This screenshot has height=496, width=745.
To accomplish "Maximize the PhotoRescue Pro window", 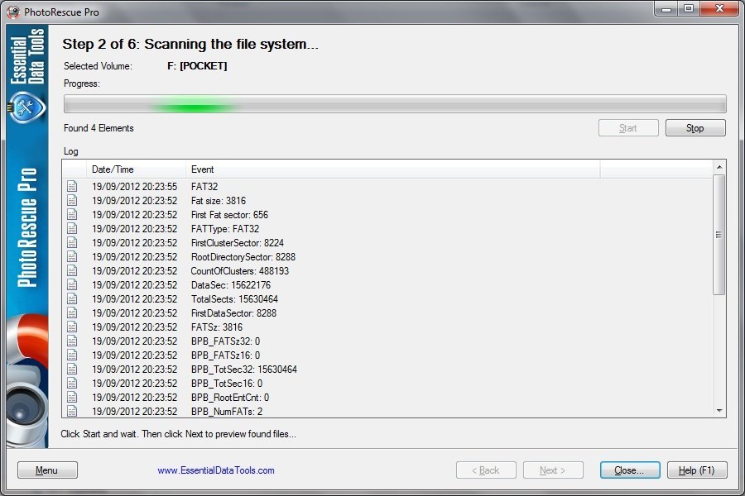I will (689, 9).
